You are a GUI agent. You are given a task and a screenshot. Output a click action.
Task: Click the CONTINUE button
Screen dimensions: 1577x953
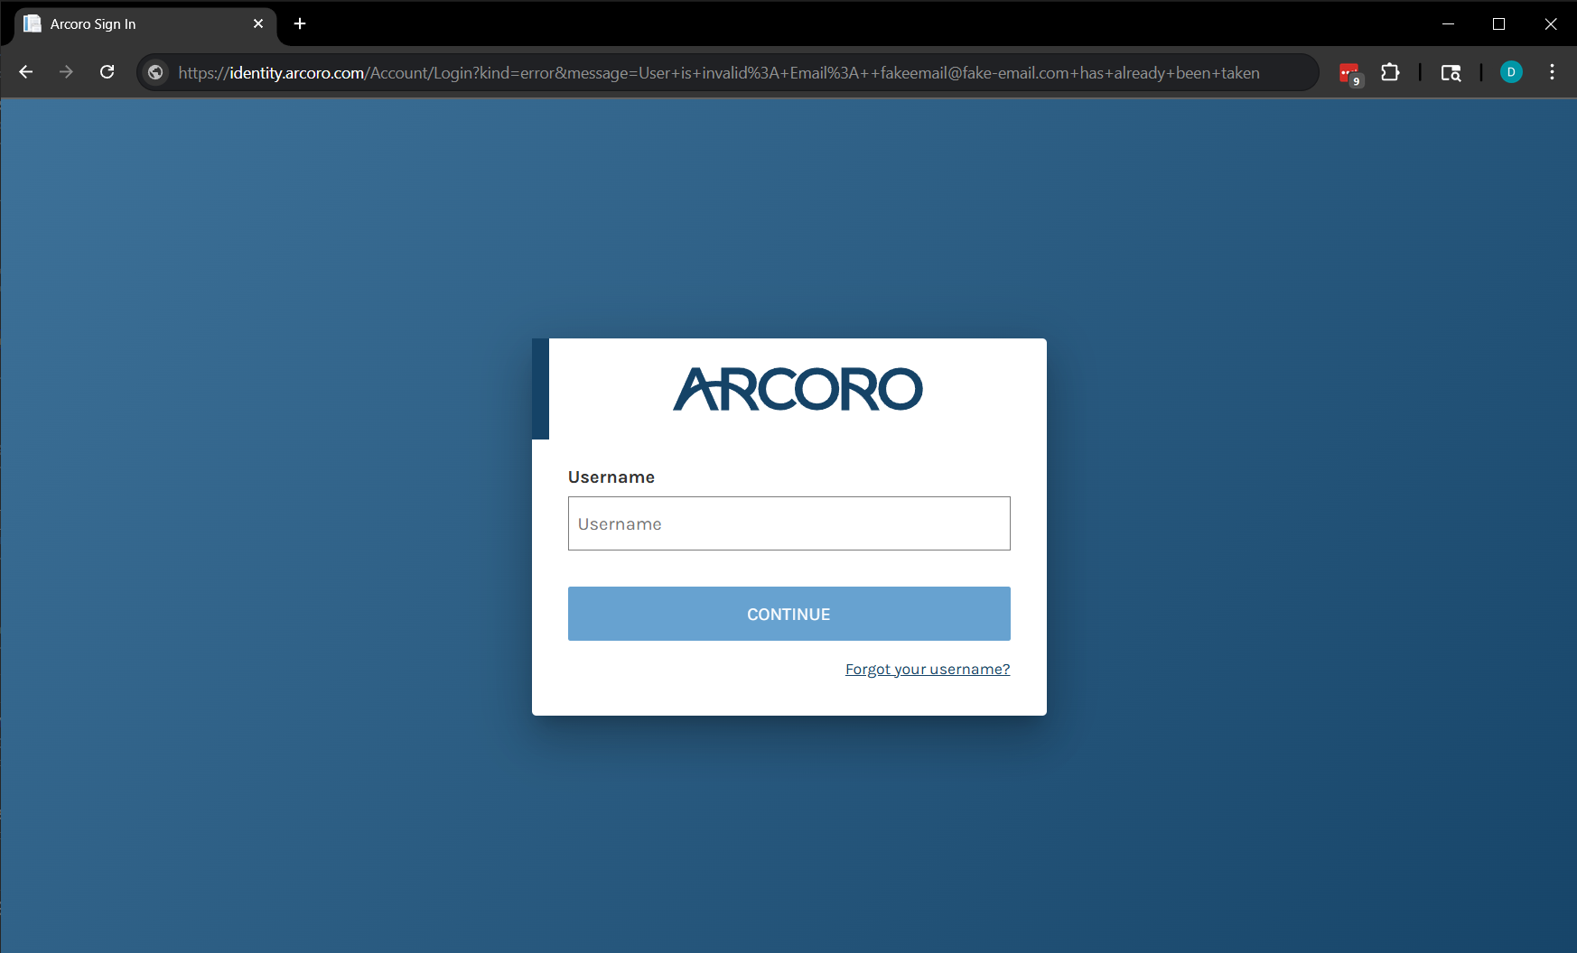788,614
